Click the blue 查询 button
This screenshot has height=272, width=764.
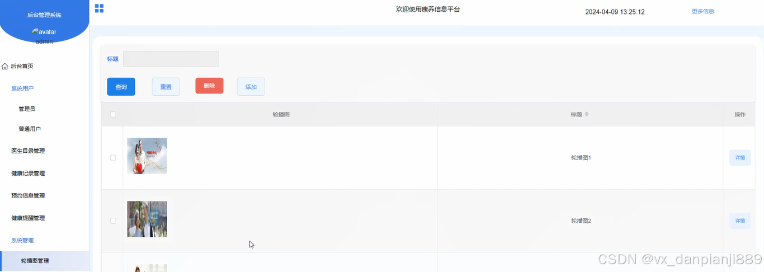pos(121,87)
